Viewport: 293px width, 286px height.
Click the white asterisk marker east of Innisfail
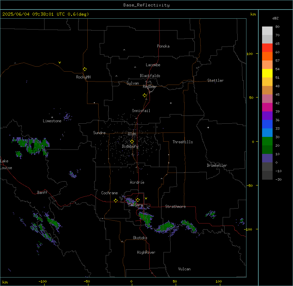click(171, 103)
